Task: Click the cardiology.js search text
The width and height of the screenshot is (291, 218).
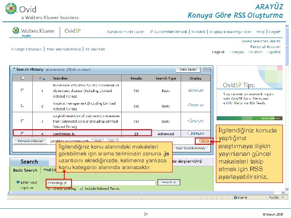Action: [64, 134]
